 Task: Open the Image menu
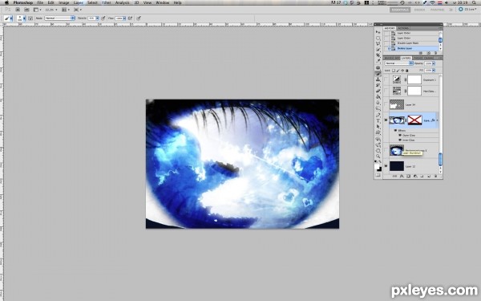(x=64, y=2)
